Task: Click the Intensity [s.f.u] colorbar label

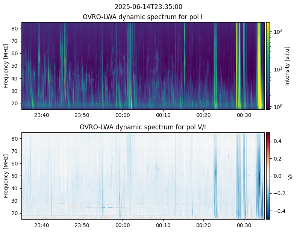Action: [287, 66]
